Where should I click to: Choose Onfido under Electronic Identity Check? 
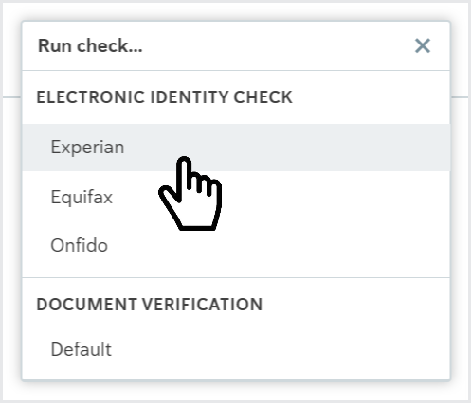pos(236,245)
